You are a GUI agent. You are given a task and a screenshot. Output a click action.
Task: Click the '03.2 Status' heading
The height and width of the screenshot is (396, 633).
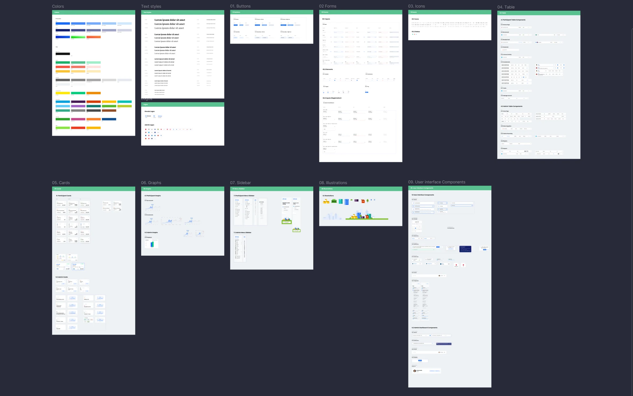coord(416,32)
